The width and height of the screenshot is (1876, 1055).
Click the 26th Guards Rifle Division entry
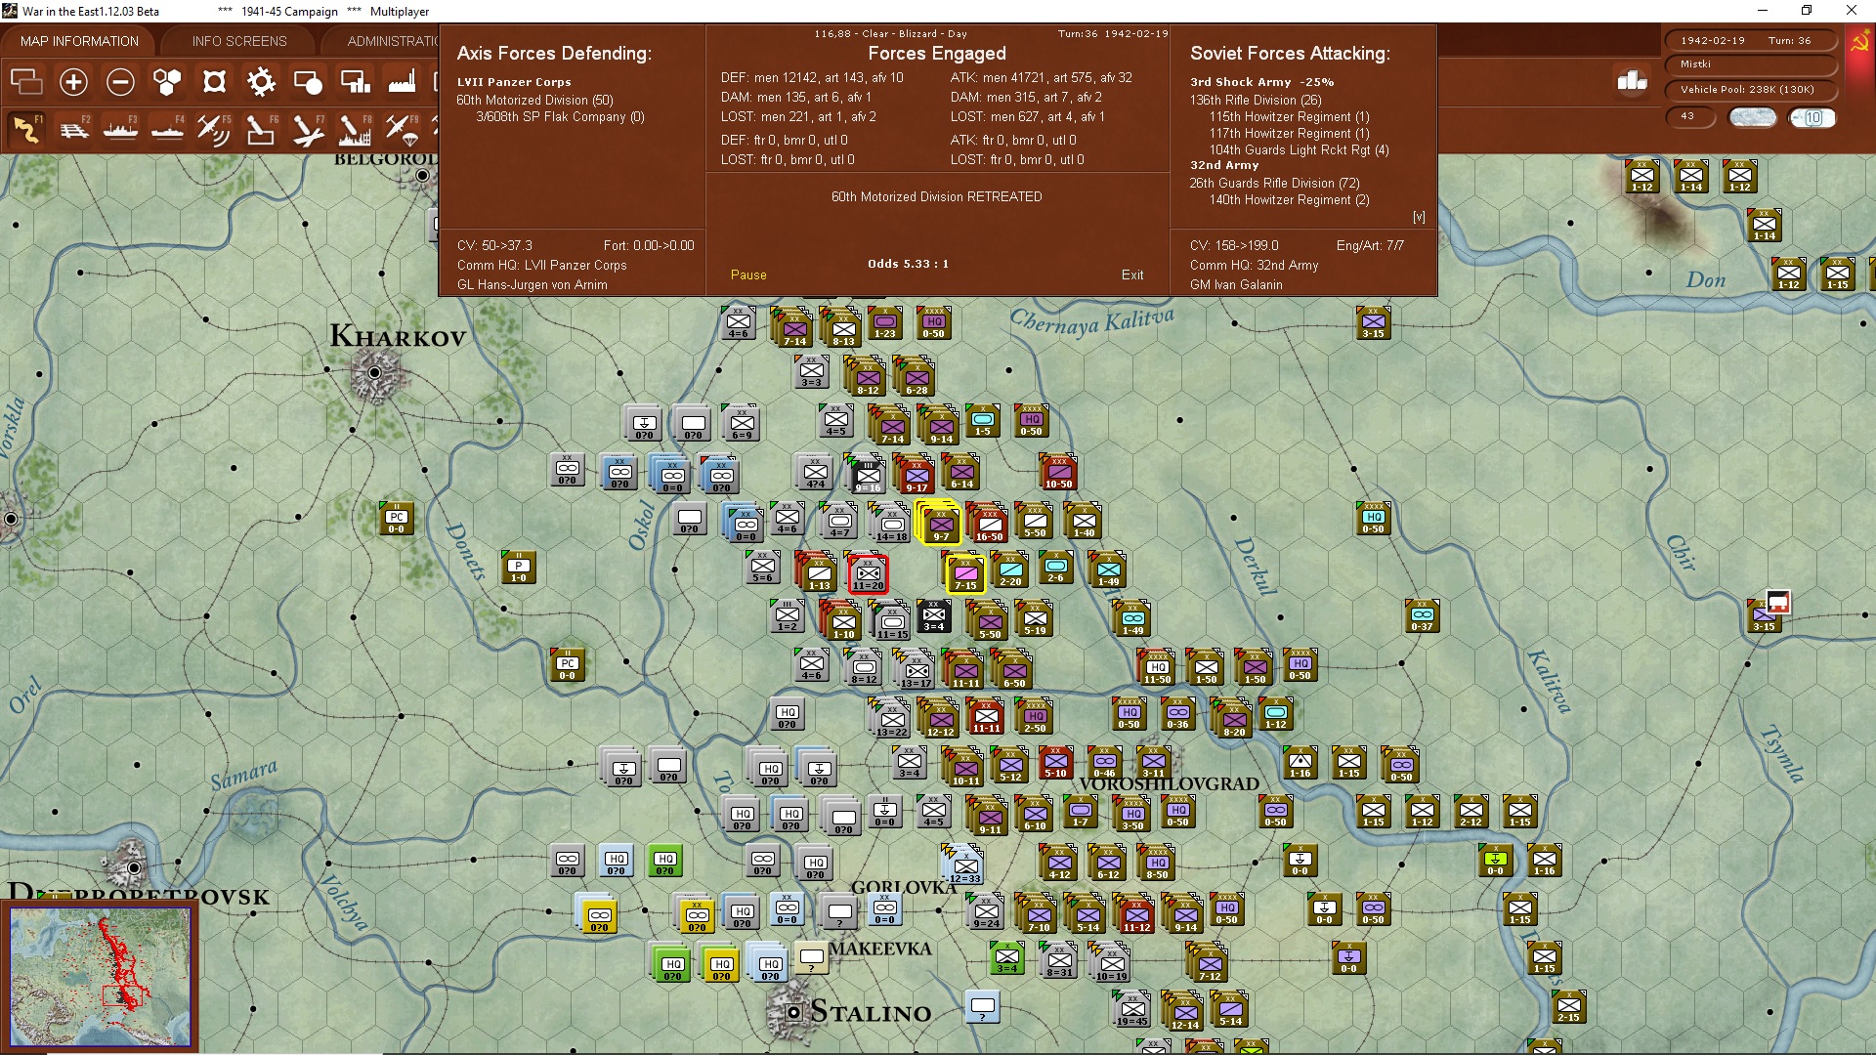pyautogui.click(x=1274, y=183)
